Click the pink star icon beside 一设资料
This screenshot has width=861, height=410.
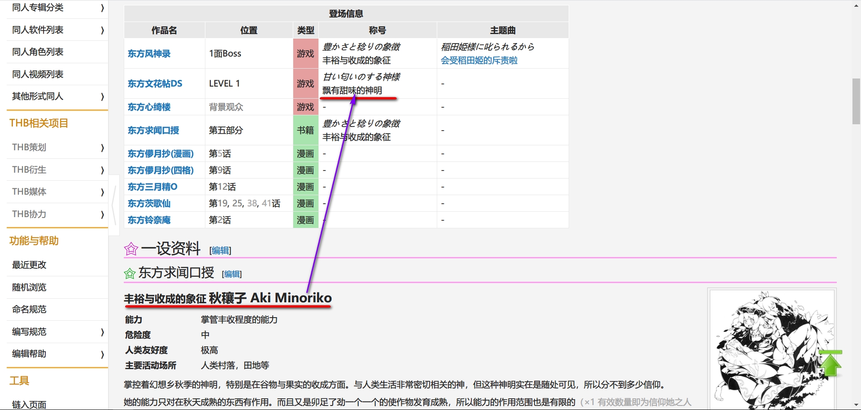coord(131,249)
